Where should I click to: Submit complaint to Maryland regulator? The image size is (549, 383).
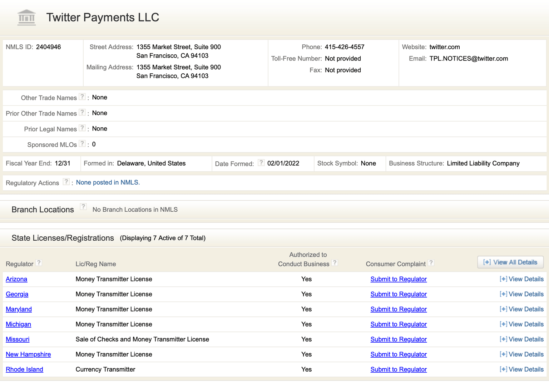coord(399,309)
